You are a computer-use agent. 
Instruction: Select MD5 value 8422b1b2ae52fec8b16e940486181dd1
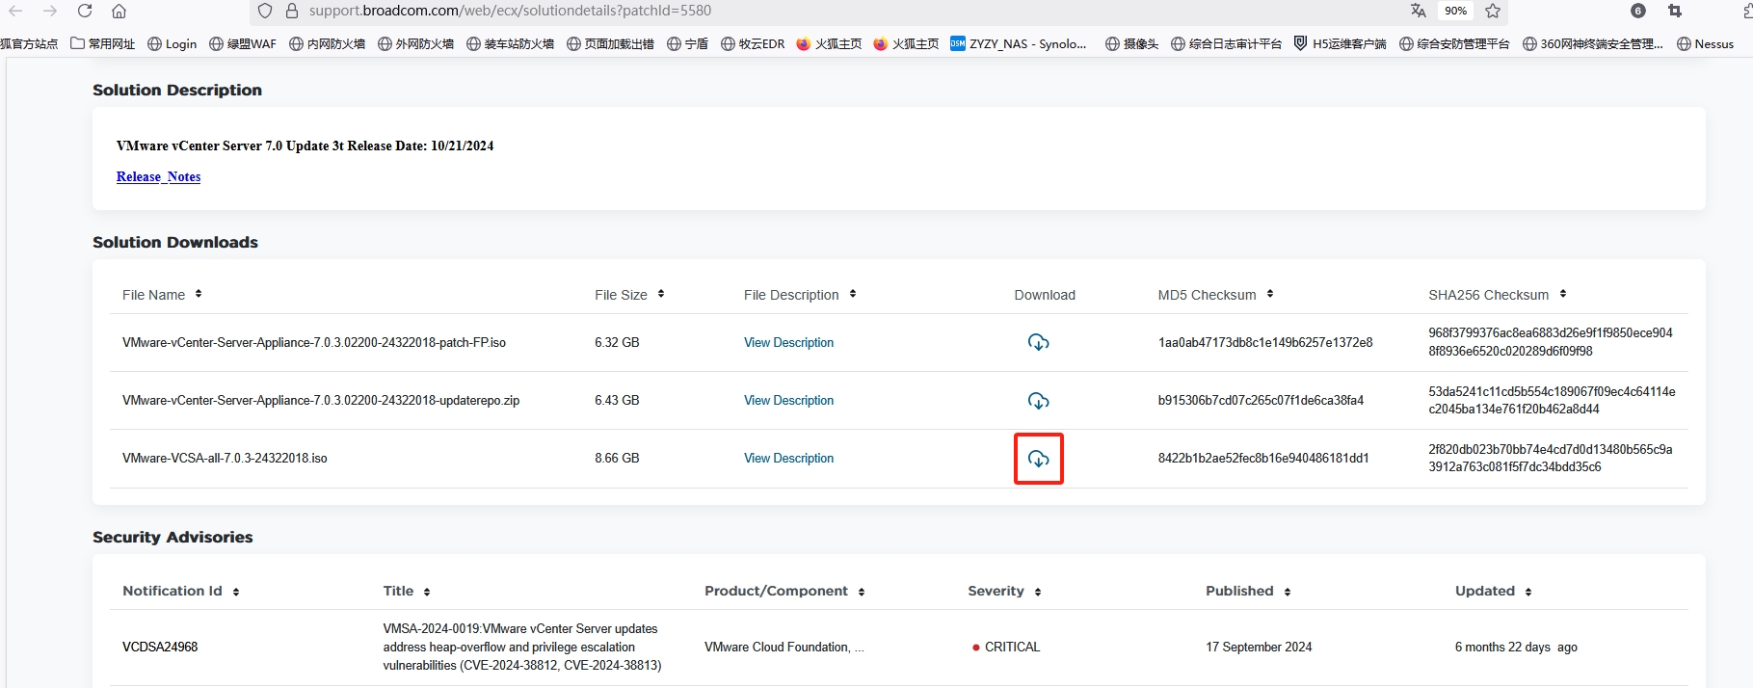pyautogui.click(x=1263, y=458)
